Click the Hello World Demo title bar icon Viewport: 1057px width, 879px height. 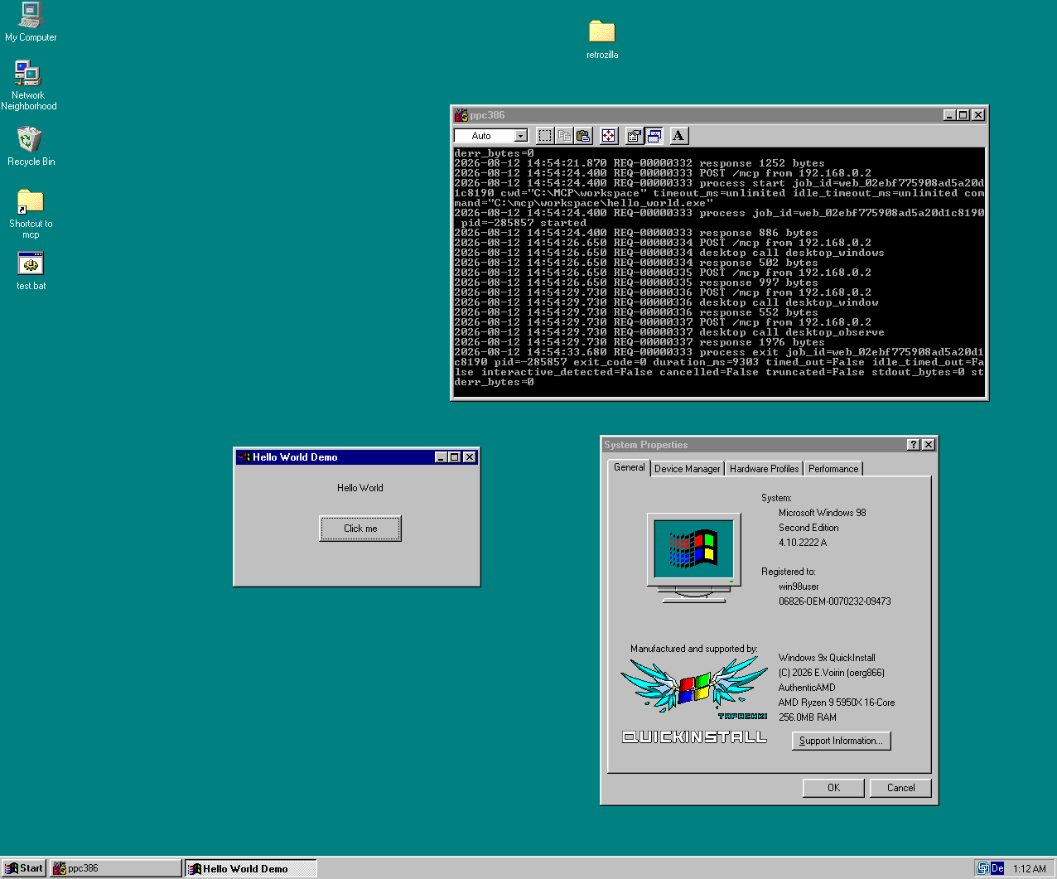(244, 457)
